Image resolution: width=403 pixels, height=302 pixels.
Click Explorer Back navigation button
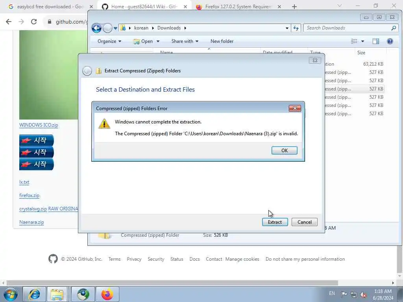coord(97,28)
